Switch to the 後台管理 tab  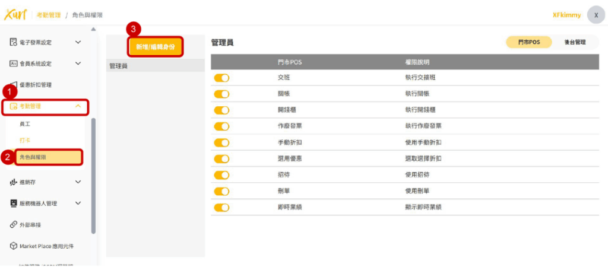pos(575,42)
